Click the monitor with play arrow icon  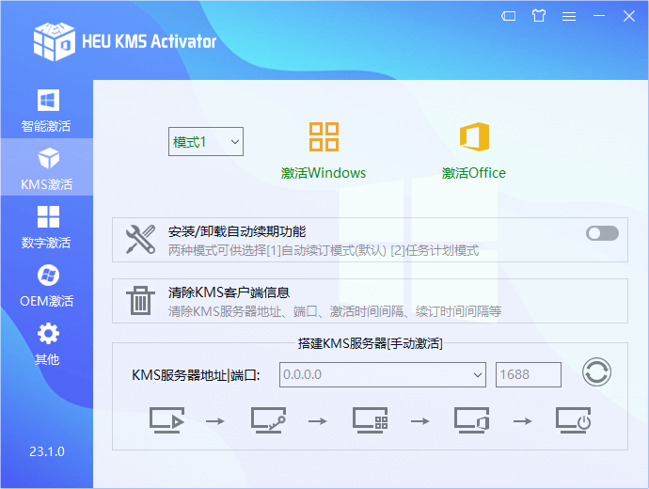pos(166,420)
